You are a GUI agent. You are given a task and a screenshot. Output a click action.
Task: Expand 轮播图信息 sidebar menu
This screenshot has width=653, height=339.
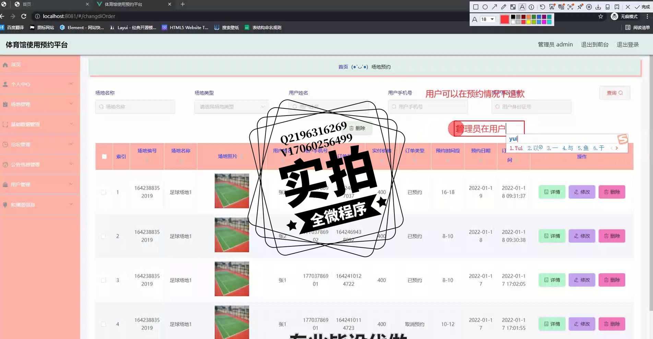click(40, 204)
